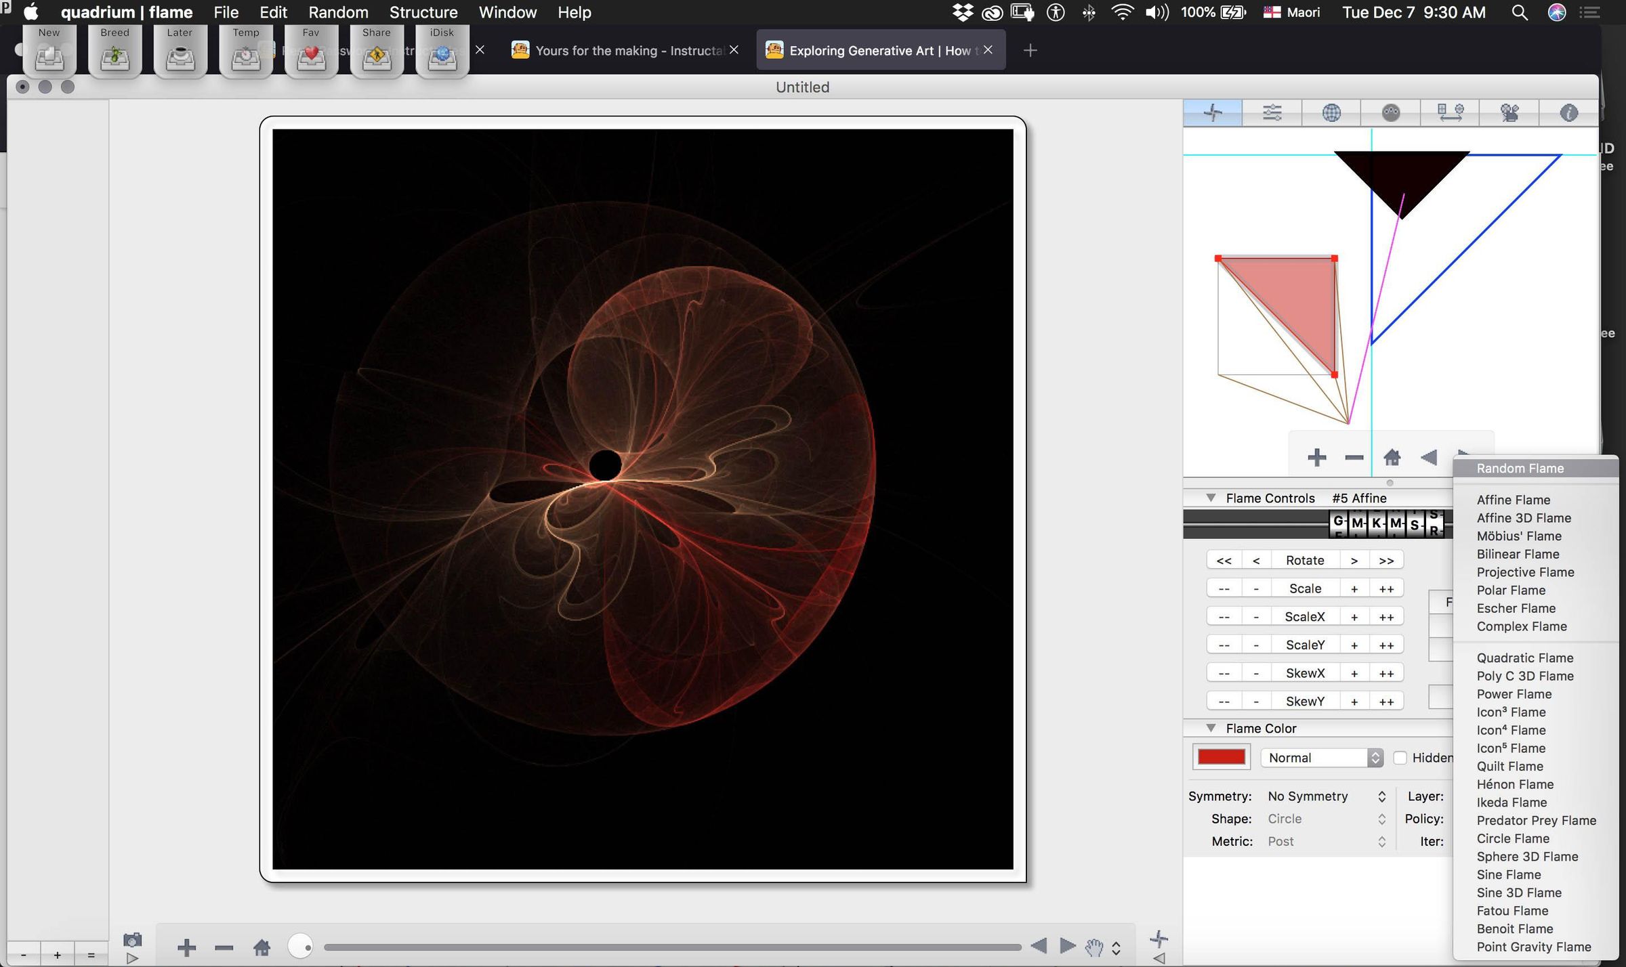1626x967 pixels.
Task: Toggle the S flag in Flame Controls strip
Action: click(x=1415, y=523)
